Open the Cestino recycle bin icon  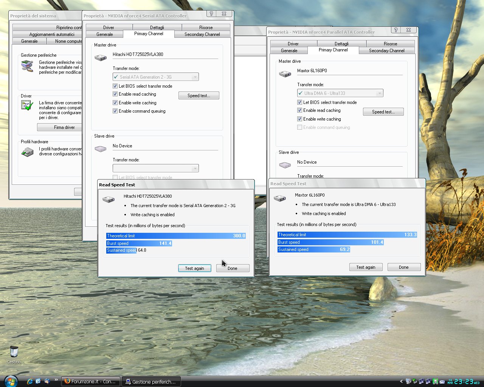click(14, 352)
